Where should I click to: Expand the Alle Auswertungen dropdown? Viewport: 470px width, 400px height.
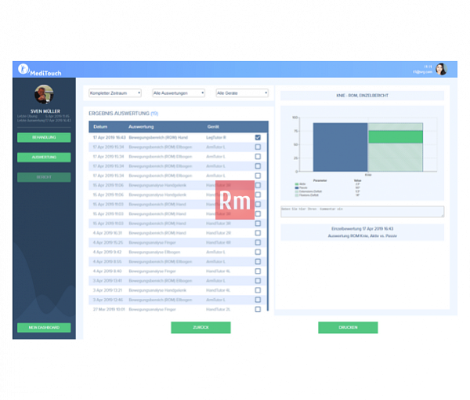pos(179,93)
